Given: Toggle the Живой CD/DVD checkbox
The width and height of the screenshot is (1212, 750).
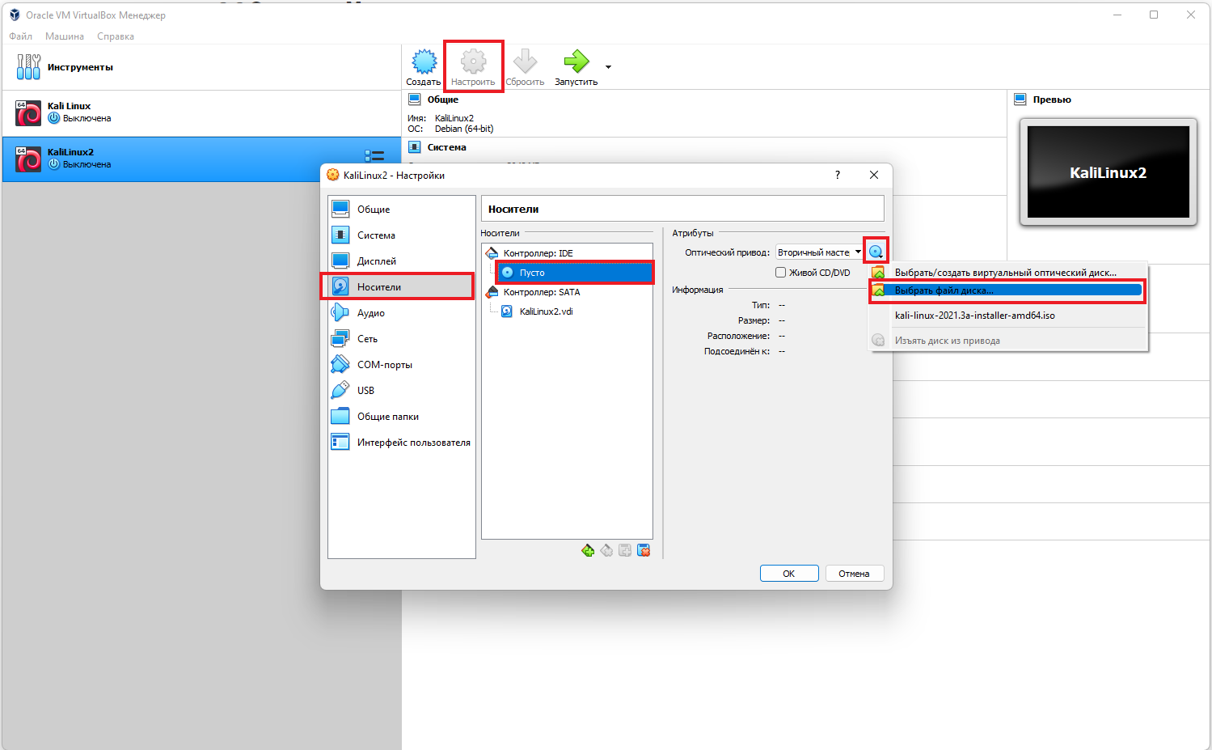Looking at the screenshot, I should 781,273.
